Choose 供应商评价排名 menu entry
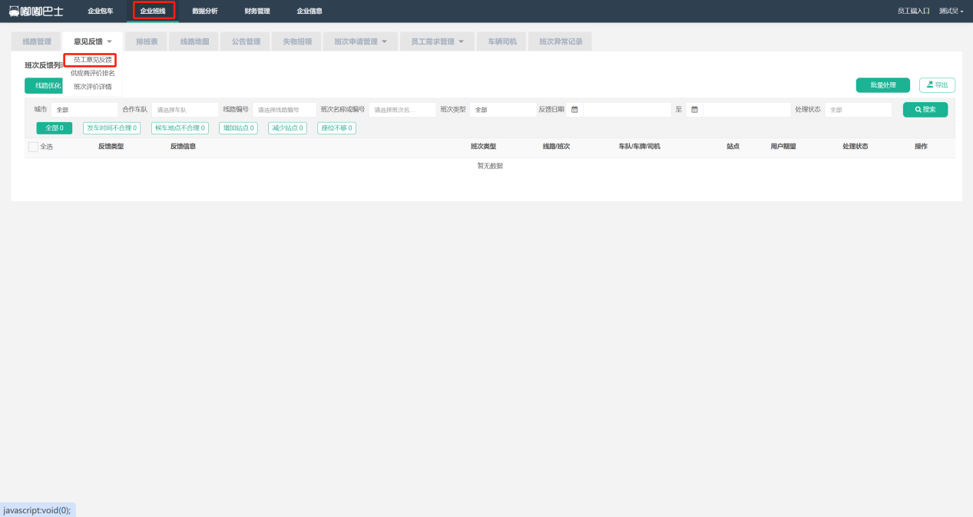This screenshot has width=973, height=517. coord(92,73)
